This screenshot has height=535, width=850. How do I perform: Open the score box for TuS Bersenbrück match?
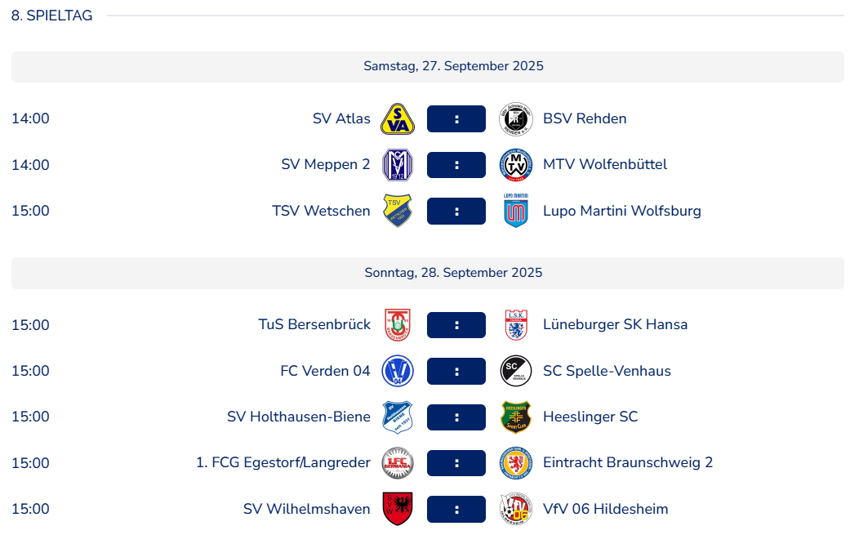click(456, 325)
